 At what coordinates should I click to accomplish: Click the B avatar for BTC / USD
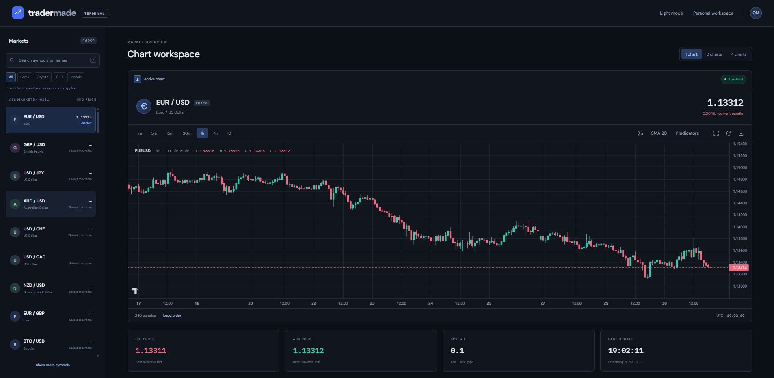(x=15, y=344)
